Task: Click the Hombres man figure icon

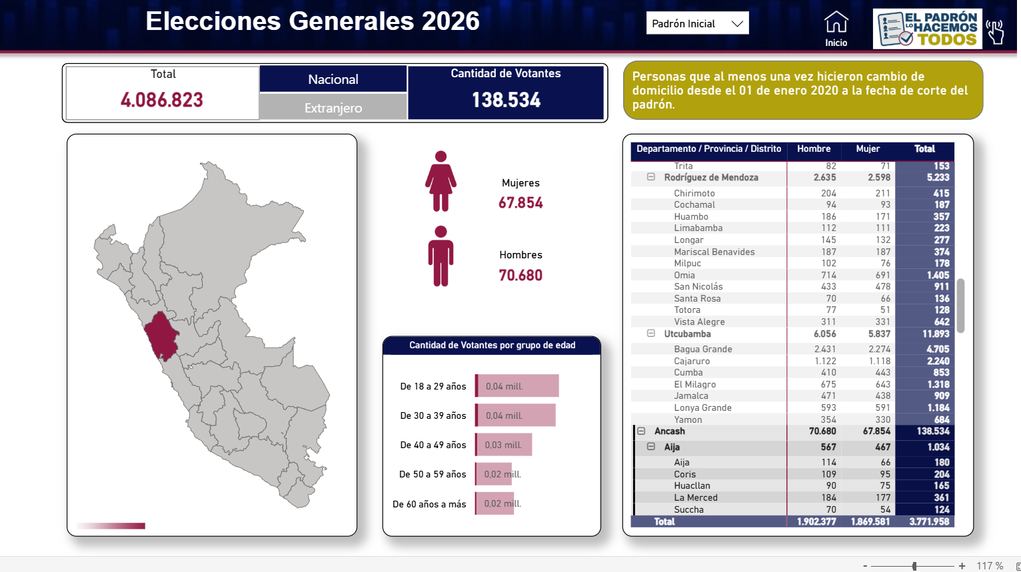Action: pyautogui.click(x=441, y=256)
